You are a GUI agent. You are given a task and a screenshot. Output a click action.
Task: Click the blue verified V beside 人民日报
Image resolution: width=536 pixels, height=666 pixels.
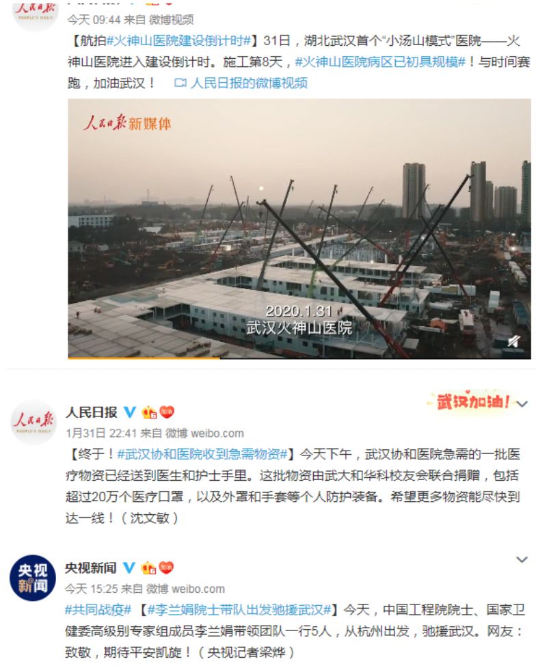(130, 412)
